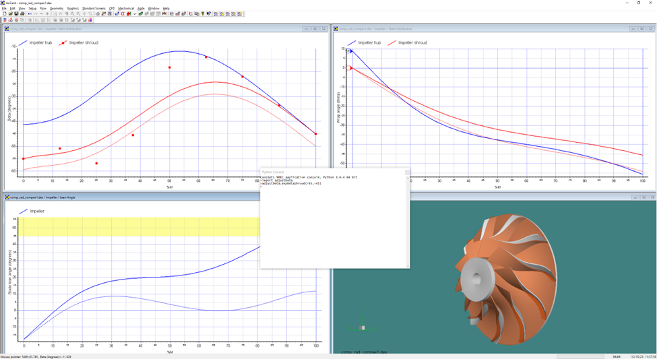Open the Agile menu
The height and width of the screenshot is (359, 657).
coord(141,8)
